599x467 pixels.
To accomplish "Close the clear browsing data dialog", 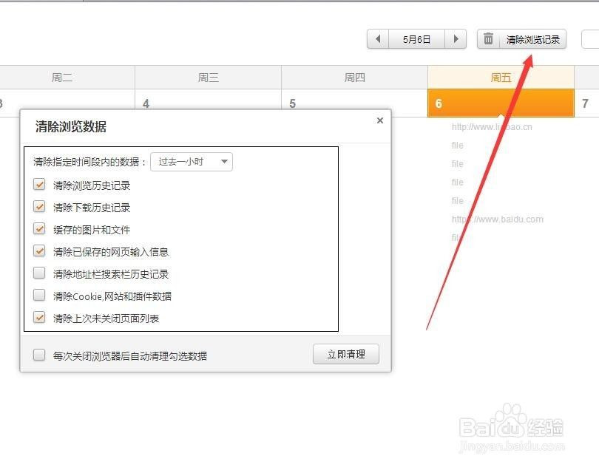I will click(x=379, y=120).
